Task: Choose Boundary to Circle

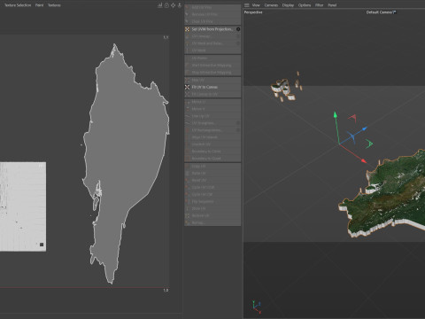Action: tap(212, 152)
